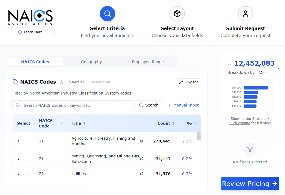Expand the Mining, Quarrying row chevron

click(x=19, y=159)
